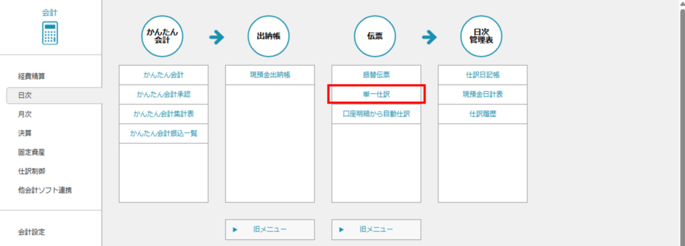The image size is (685, 246).
Task: Click the vertical scrollbar on the right edge
Action: 681,126
